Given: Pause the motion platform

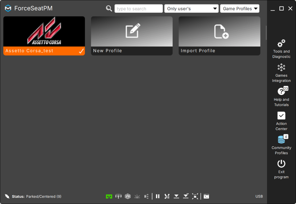Looking at the screenshot, I should pos(158,196).
